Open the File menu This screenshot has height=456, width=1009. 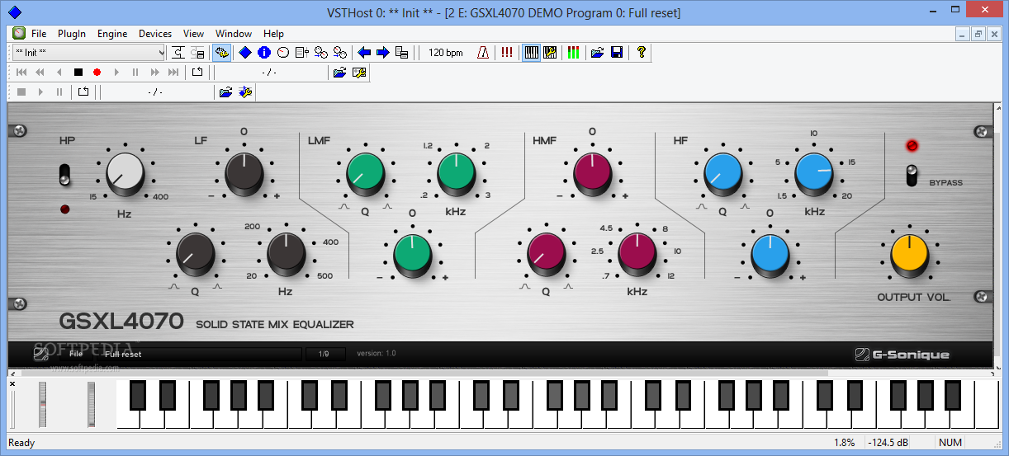[39, 34]
